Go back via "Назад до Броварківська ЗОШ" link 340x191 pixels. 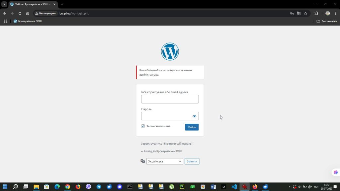coord(161,151)
